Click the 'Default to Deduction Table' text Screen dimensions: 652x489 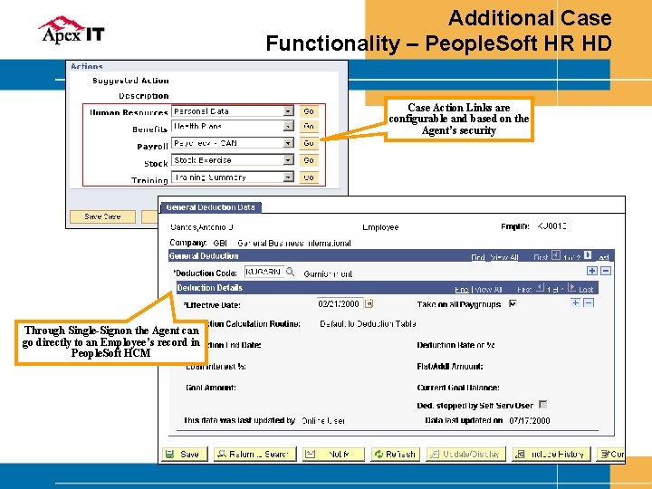368,323
